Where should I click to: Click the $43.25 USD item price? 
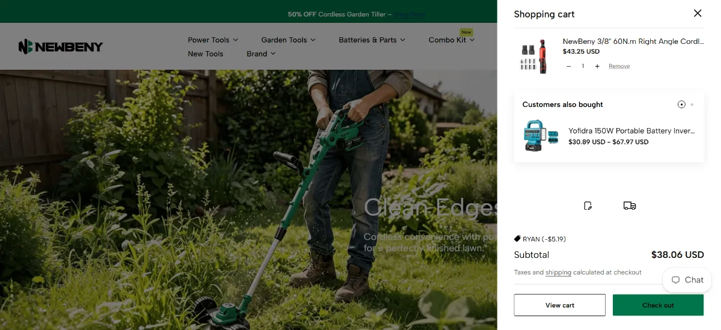coord(581,52)
